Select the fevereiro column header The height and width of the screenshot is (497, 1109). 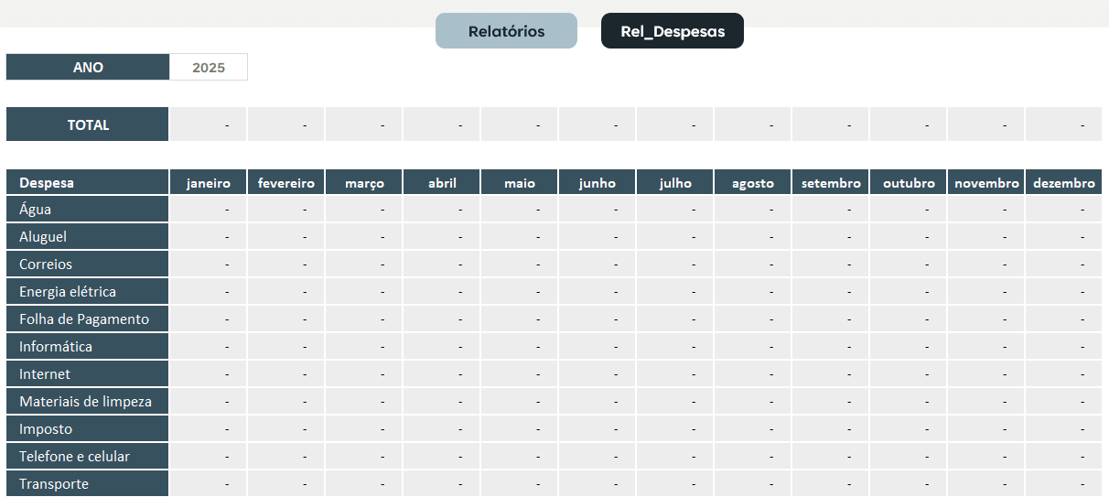tap(286, 183)
